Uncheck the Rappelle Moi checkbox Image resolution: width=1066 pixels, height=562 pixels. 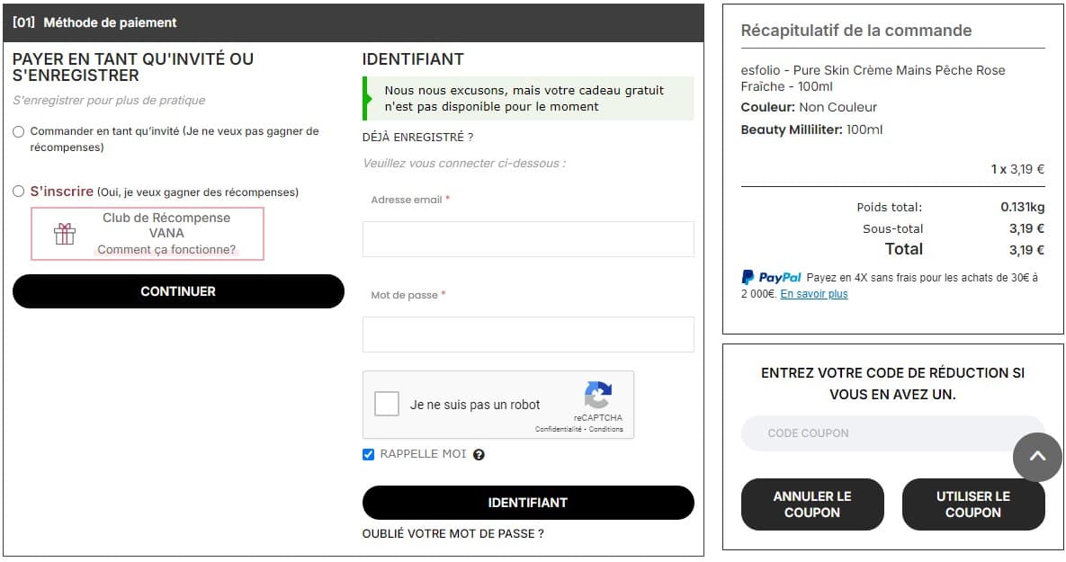(368, 455)
